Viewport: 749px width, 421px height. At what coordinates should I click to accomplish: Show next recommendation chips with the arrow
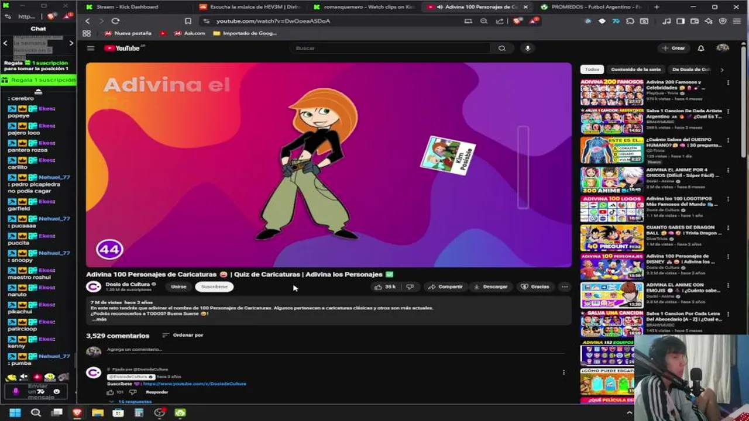coord(721,70)
